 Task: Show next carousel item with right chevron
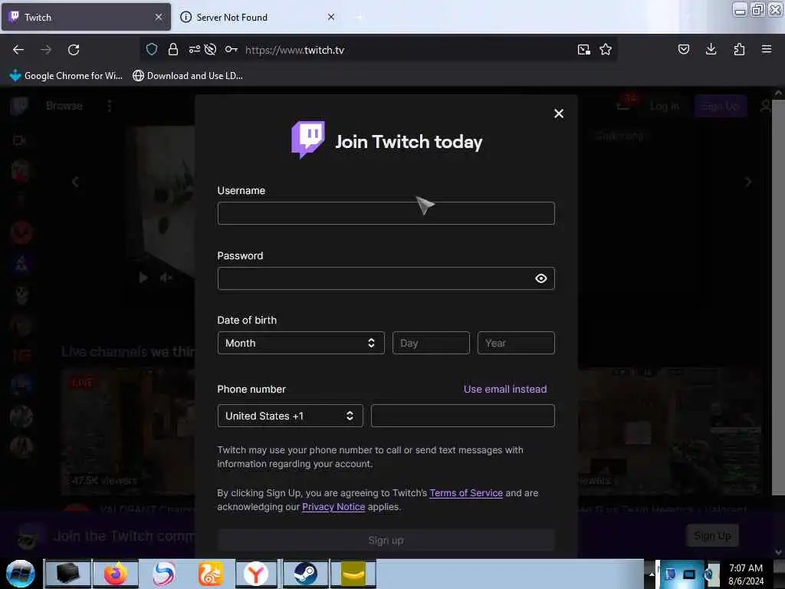pos(748,182)
